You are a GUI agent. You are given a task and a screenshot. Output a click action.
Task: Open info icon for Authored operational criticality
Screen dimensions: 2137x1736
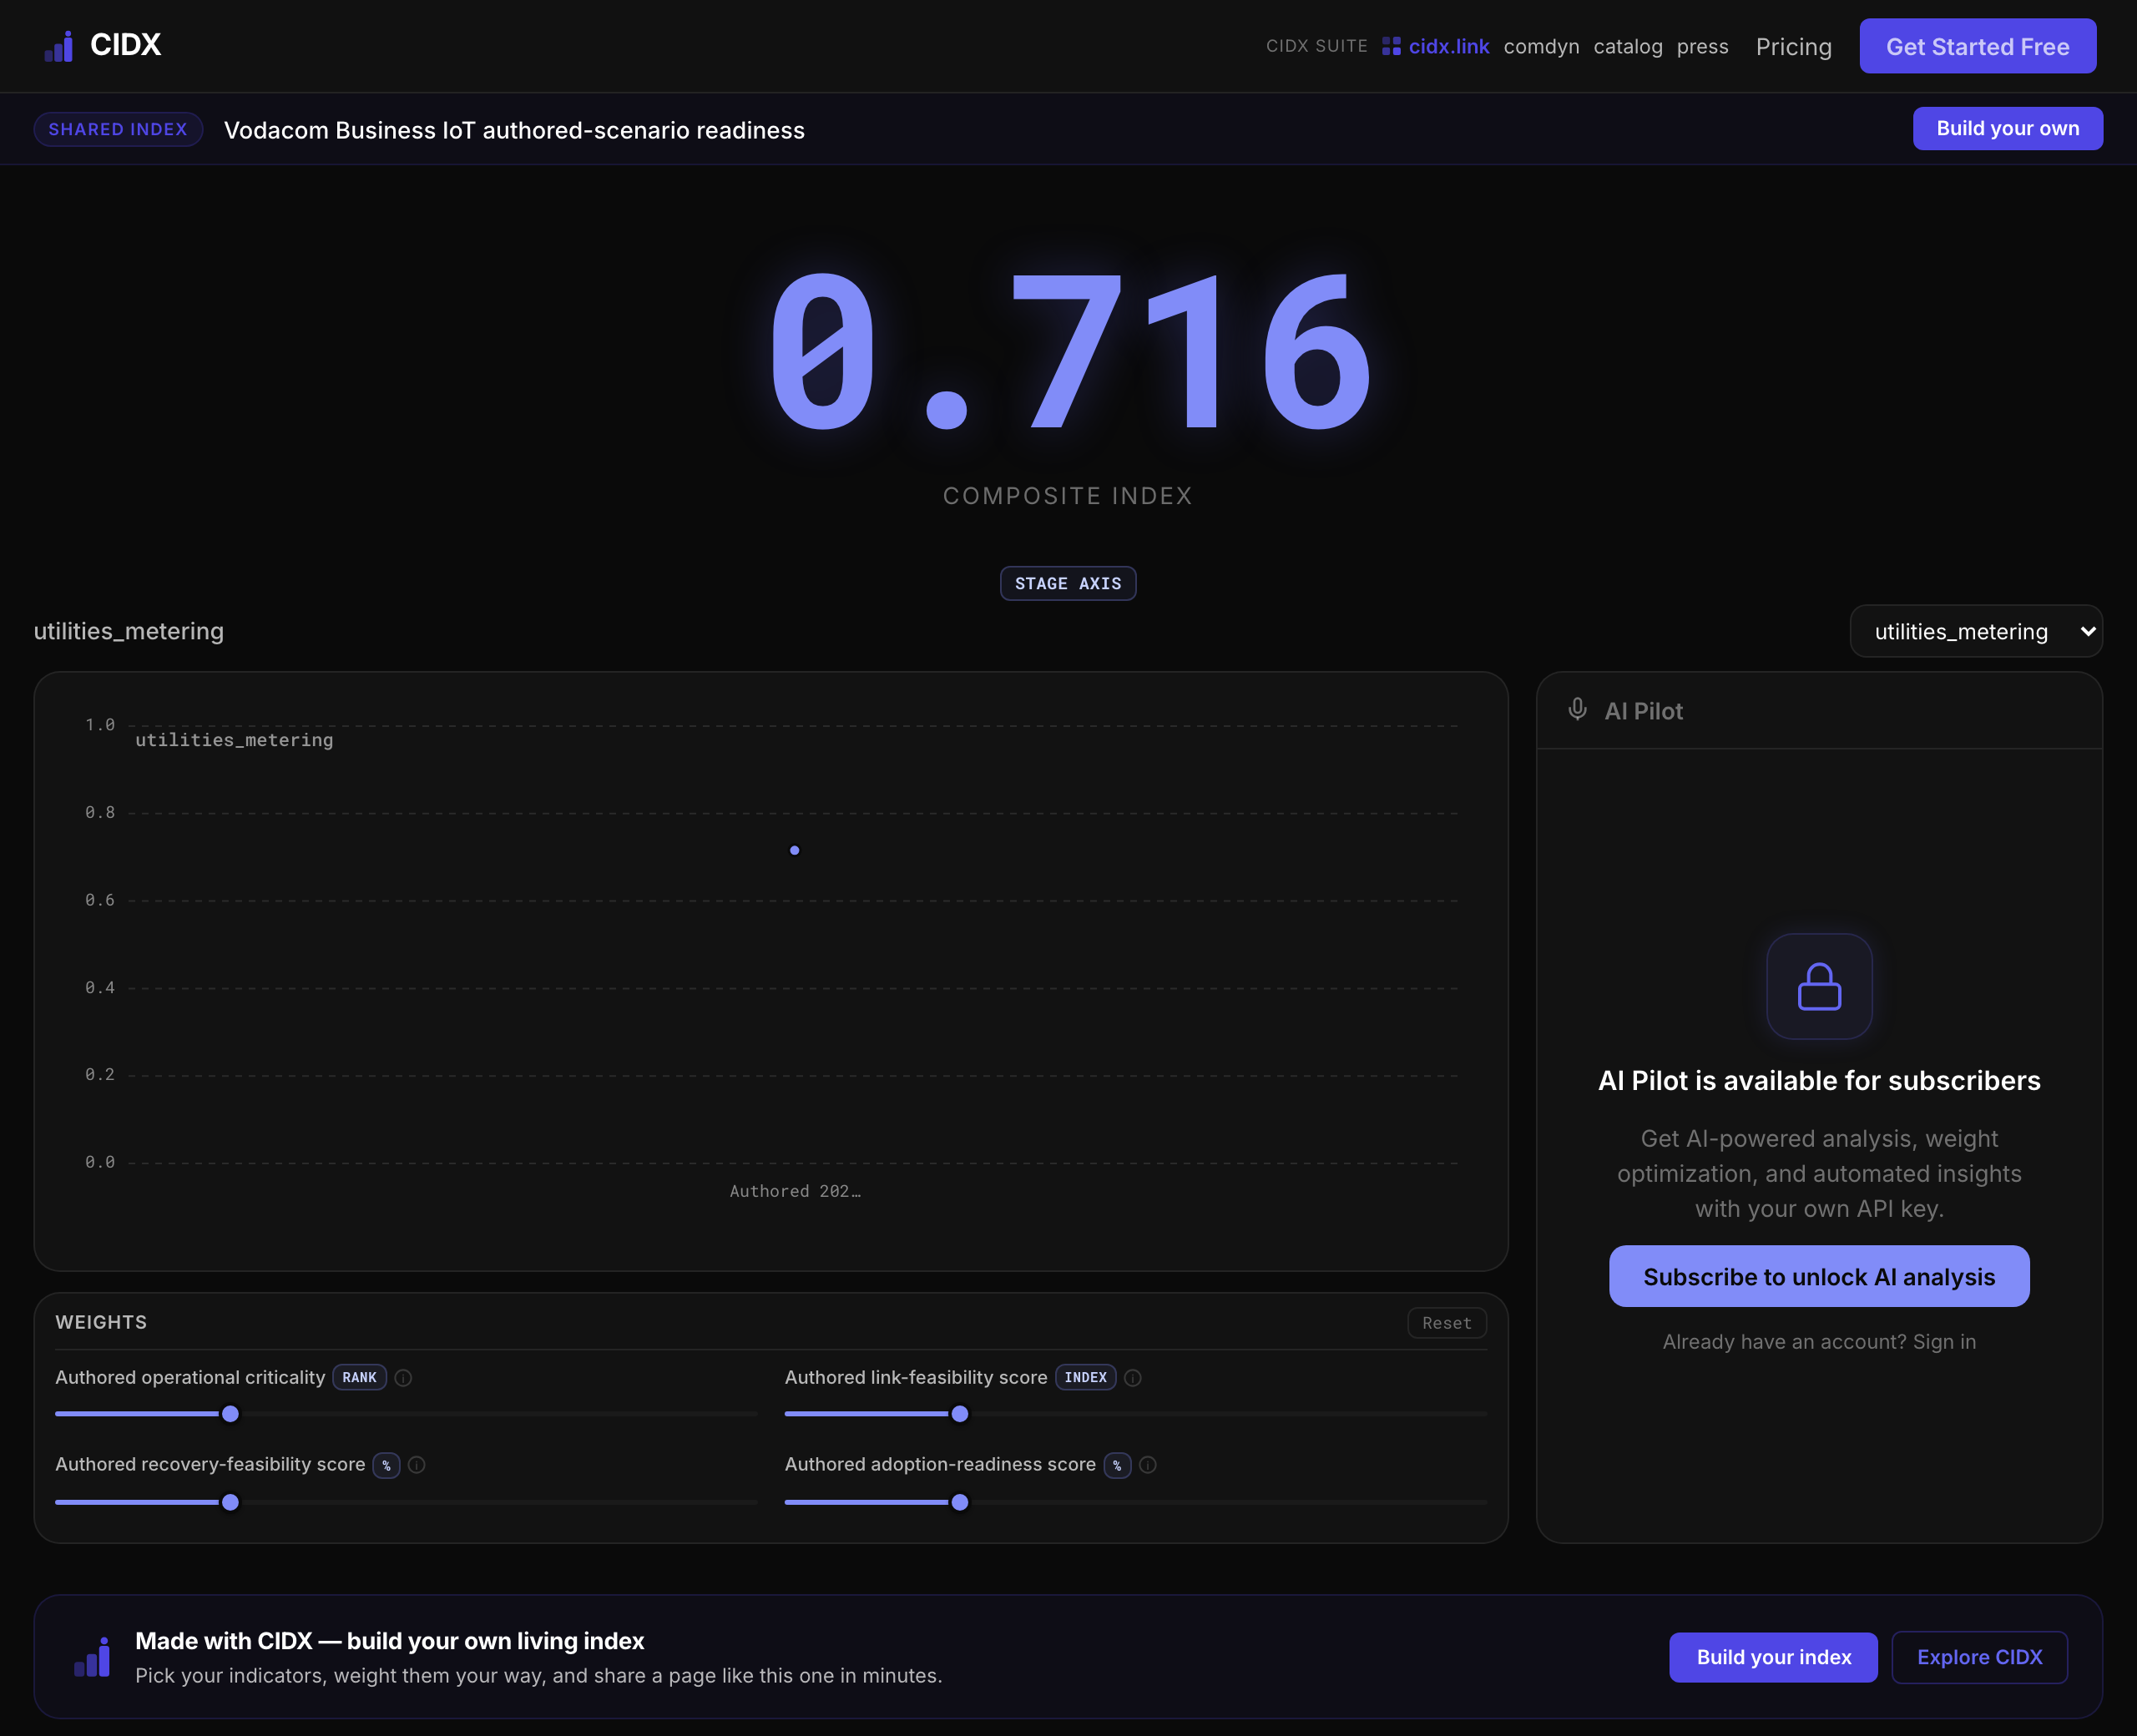(404, 1378)
